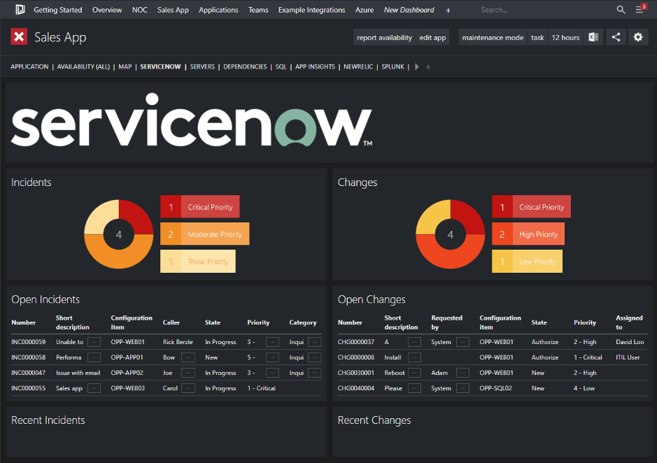Export dashboard to Excel icon
The width and height of the screenshot is (657, 463).
pos(593,37)
